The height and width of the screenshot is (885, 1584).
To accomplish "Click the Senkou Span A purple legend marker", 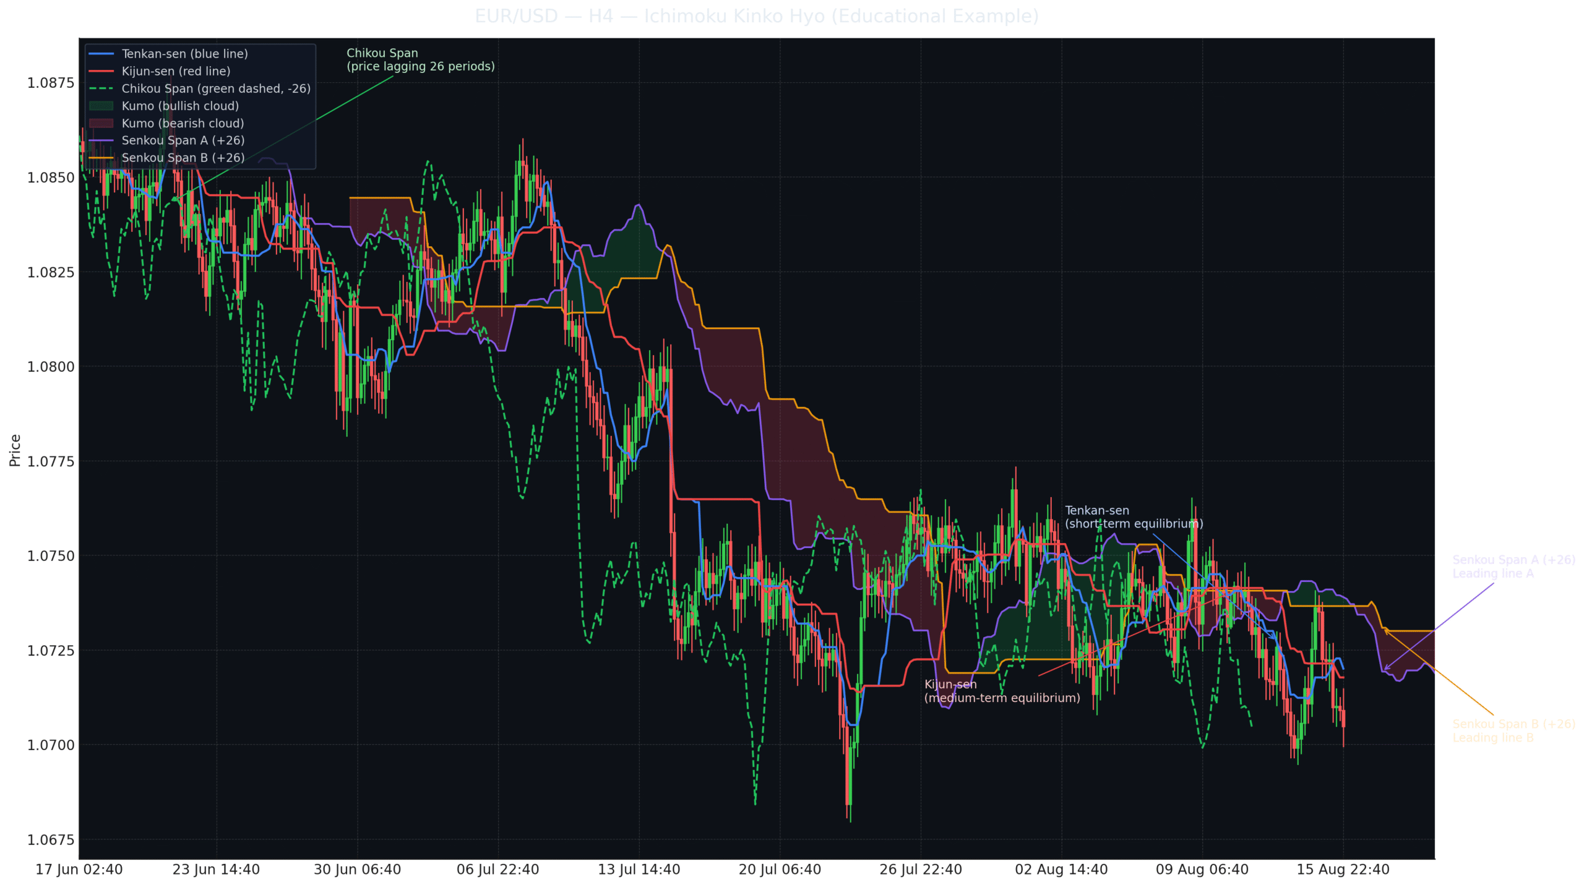I will coord(102,140).
